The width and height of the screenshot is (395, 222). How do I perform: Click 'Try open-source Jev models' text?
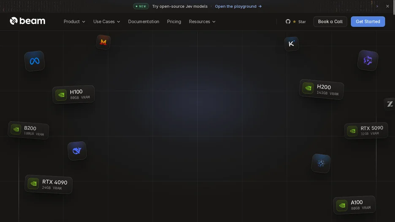click(x=180, y=6)
